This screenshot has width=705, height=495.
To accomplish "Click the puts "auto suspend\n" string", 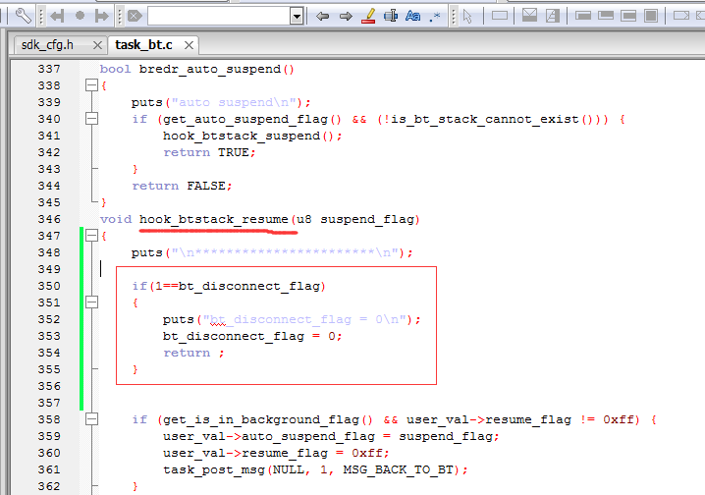I will (x=234, y=102).
